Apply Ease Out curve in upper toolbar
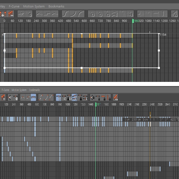Viewport: 179px width, 179px height. tap(81, 14)
